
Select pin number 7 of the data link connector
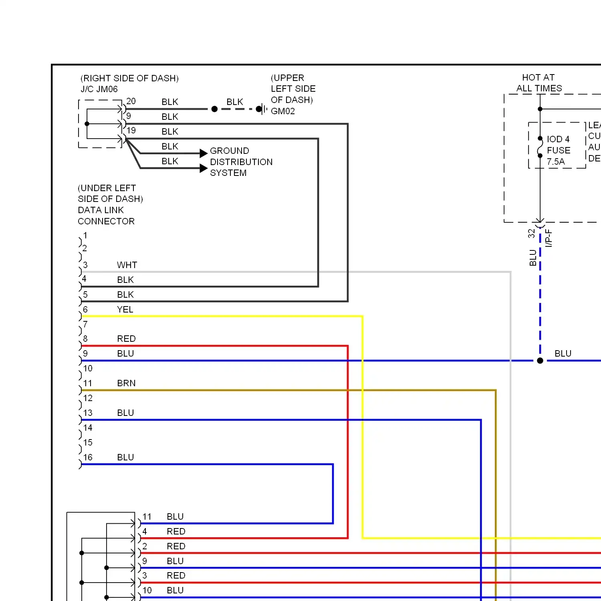pyautogui.click(x=85, y=324)
